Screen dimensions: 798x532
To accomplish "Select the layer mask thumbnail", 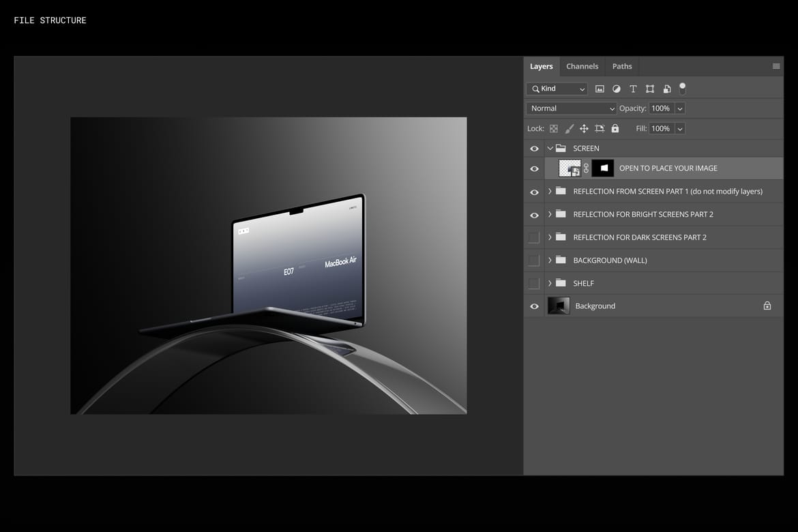I will (x=603, y=168).
